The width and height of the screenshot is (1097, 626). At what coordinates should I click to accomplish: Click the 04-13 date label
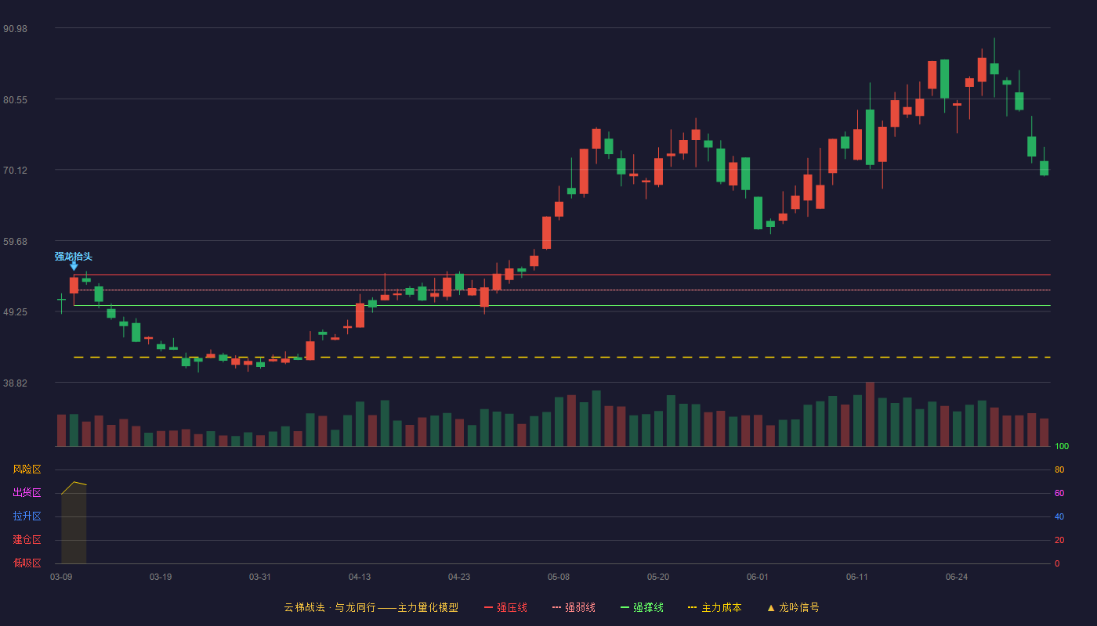pyautogui.click(x=360, y=577)
